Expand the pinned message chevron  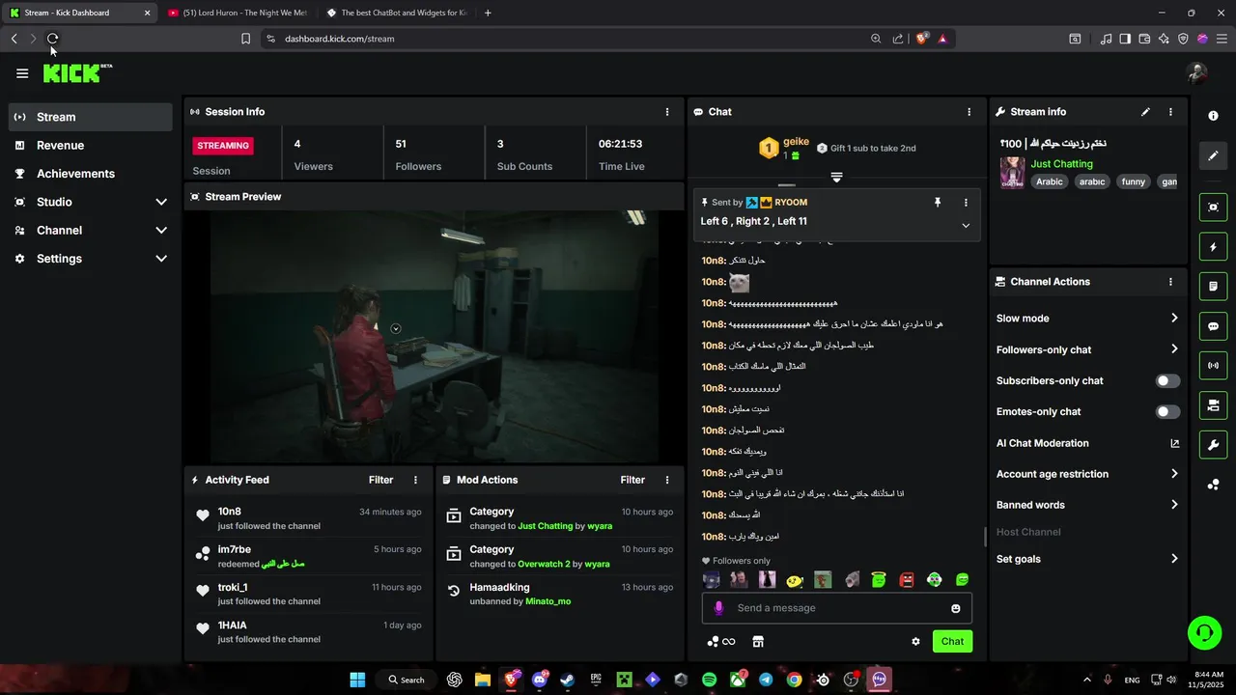[966, 226]
